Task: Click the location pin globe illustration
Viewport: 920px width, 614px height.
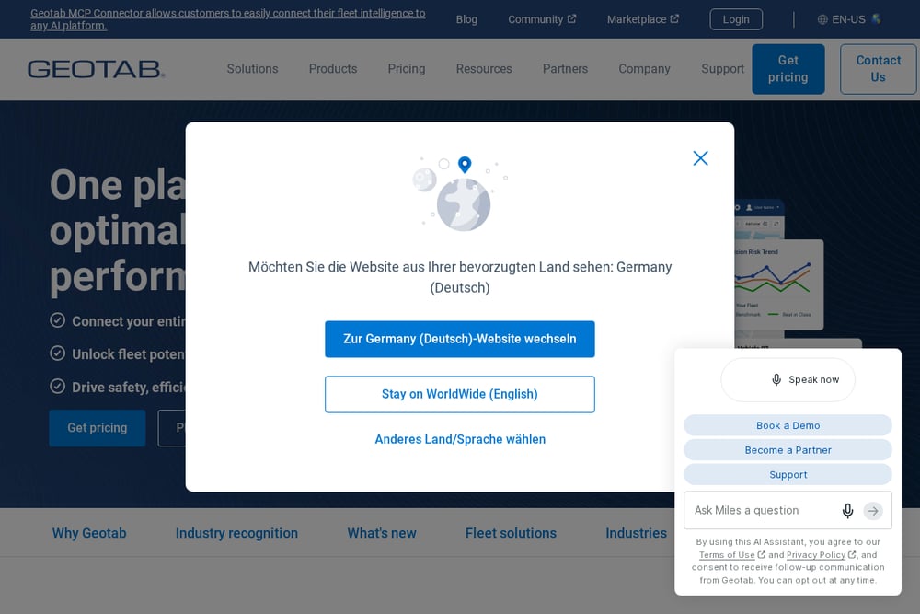Action: [460, 193]
